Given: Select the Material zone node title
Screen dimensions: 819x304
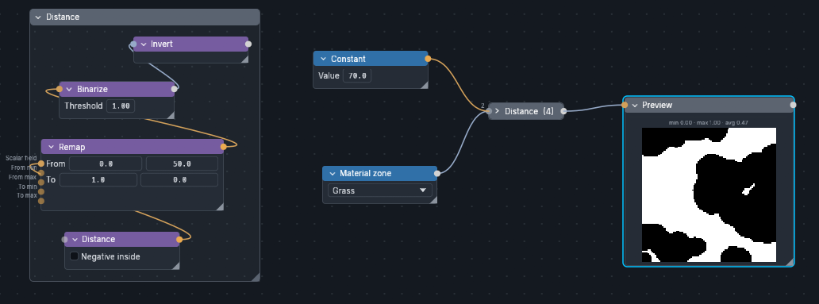Looking at the screenshot, I should (366, 173).
